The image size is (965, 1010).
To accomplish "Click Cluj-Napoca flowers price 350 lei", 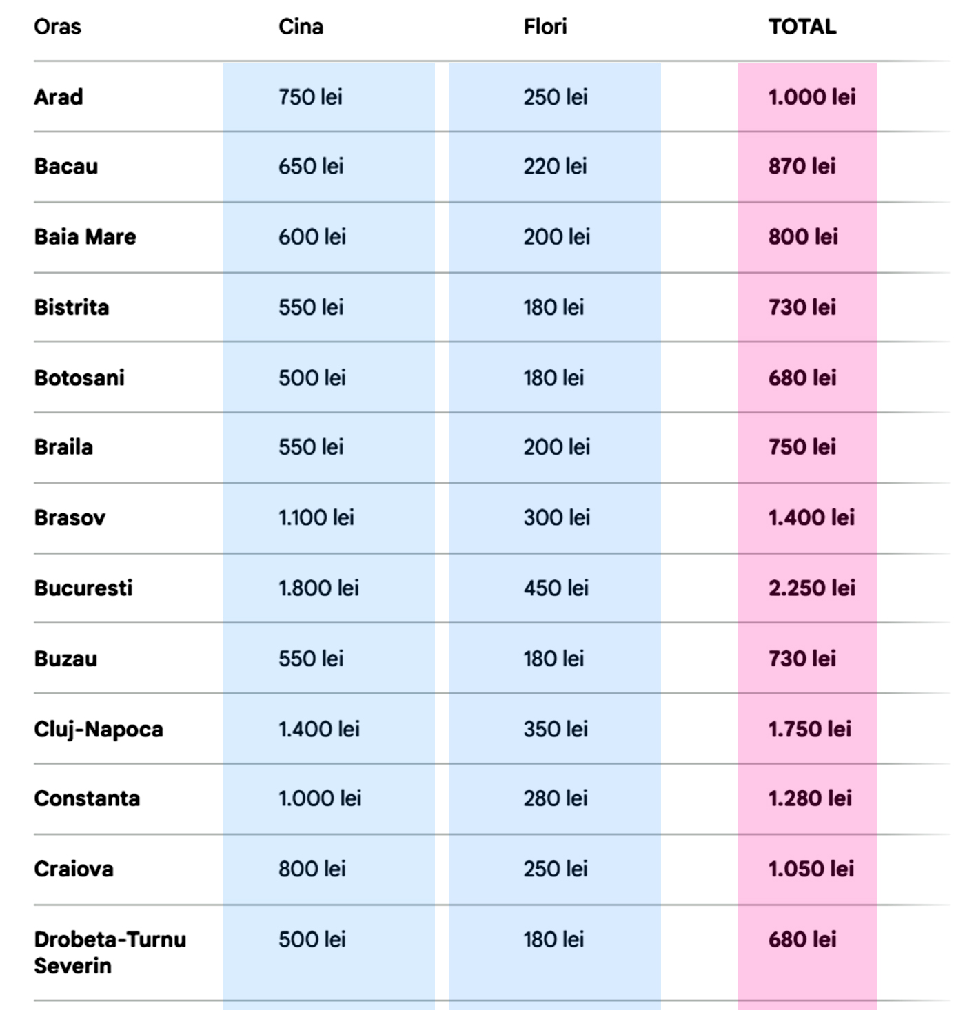I will [x=556, y=729].
